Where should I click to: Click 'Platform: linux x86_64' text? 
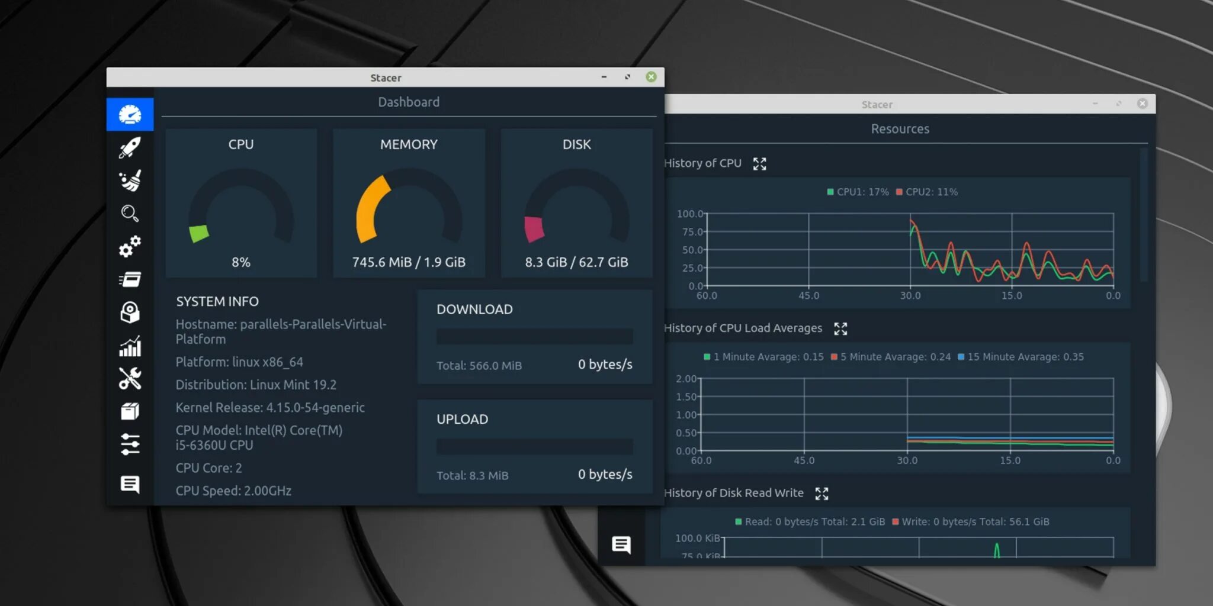click(x=239, y=362)
